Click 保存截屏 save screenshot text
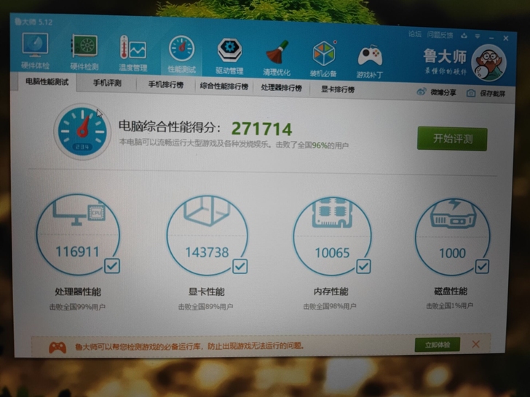 click(492, 94)
